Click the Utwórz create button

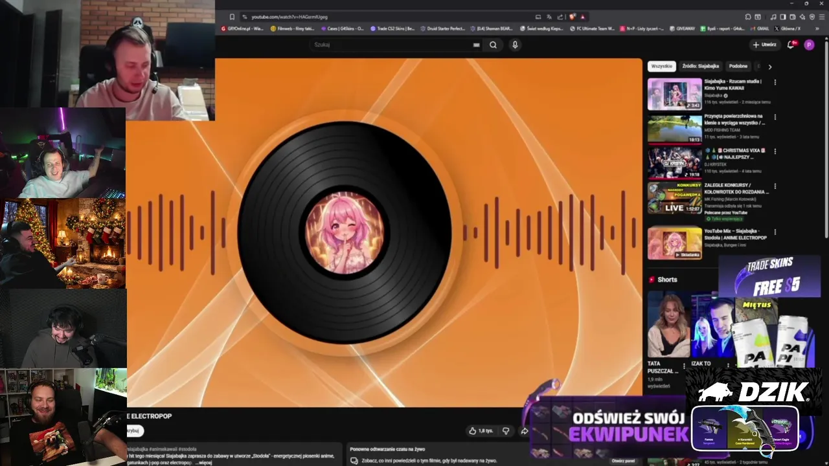pyautogui.click(x=764, y=45)
